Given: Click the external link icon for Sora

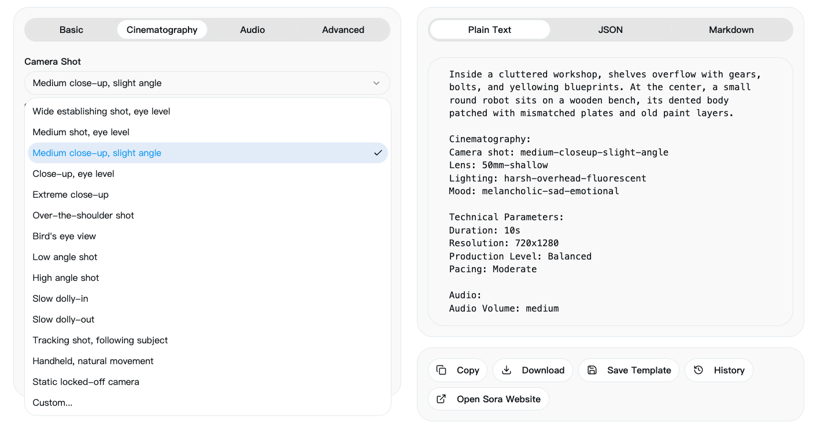Looking at the screenshot, I should click(x=441, y=399).
